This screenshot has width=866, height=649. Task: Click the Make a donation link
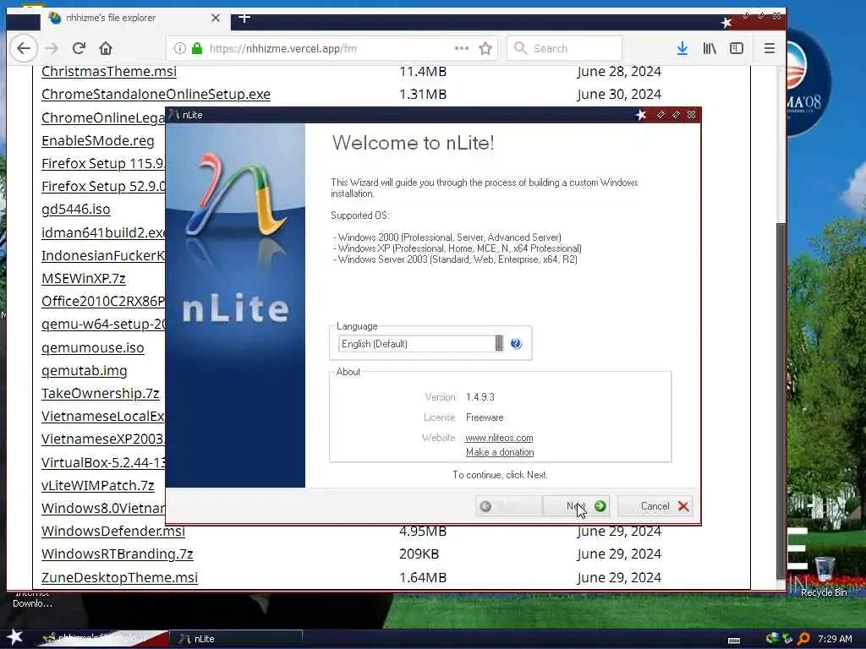(500, 452)
